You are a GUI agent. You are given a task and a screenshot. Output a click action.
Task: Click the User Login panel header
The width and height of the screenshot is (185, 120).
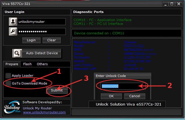(x=37, y=12)
